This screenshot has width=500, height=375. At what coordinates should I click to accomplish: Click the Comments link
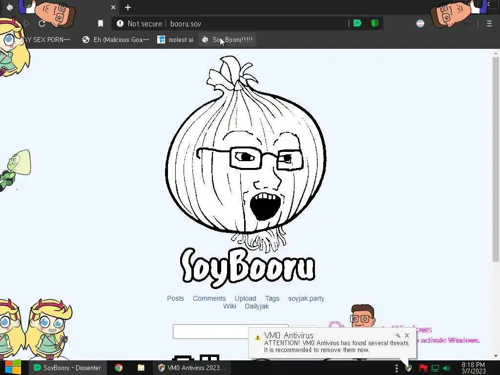[209, 298]
